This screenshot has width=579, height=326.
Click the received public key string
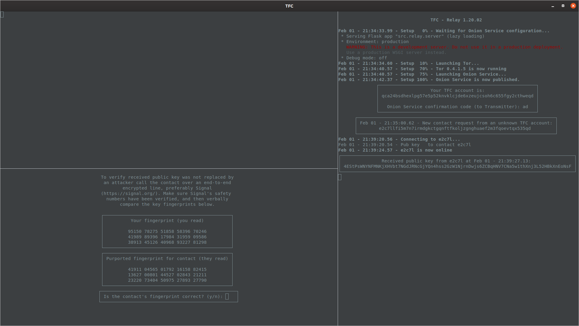tap(457, 166)
